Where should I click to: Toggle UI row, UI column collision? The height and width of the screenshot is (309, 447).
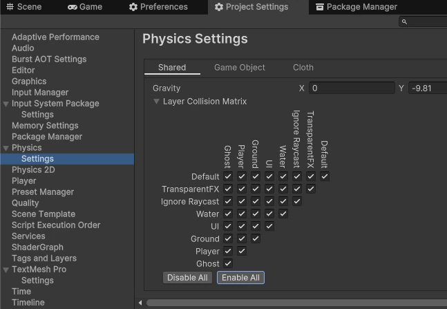269,226
